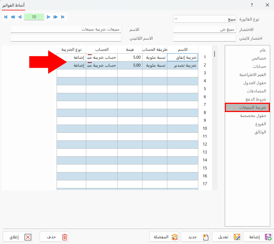Image resolution: width=274 pixels, height=244 pixels.
Task: Click the إضافة tax type in row 2
Action: pos(71,65)
